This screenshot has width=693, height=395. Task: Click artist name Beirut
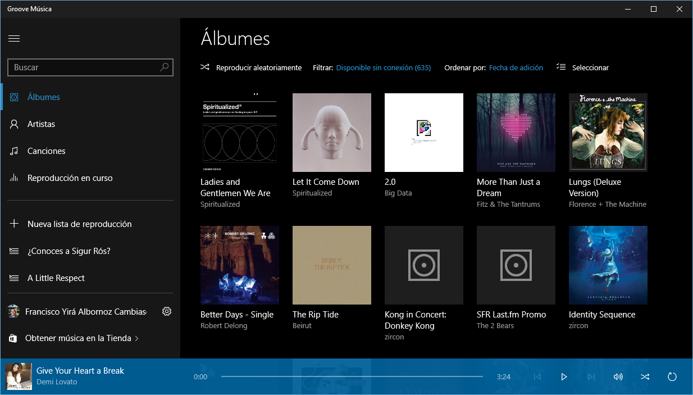[x=302, y=326]
